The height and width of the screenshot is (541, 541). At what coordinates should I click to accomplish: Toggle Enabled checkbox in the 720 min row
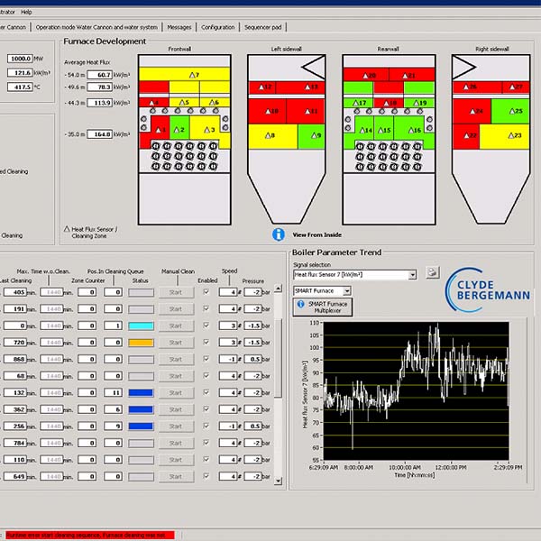tap(206, 342)
